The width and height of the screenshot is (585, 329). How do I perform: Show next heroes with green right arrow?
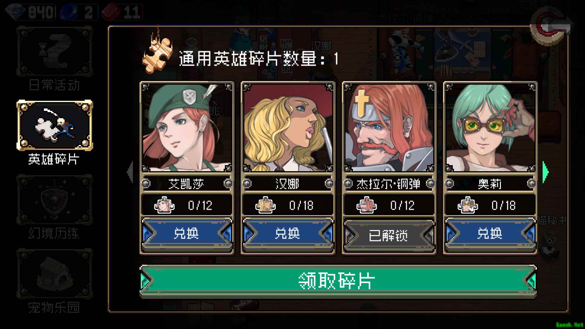click(545, 172)
